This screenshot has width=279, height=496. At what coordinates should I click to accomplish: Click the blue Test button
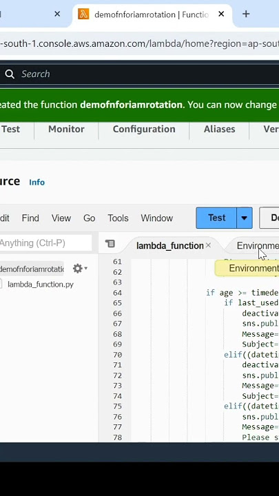[216, 218]
